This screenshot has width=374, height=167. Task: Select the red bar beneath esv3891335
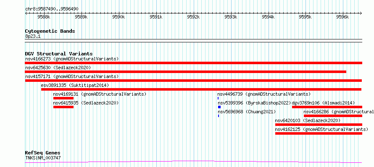pos(201,89)
